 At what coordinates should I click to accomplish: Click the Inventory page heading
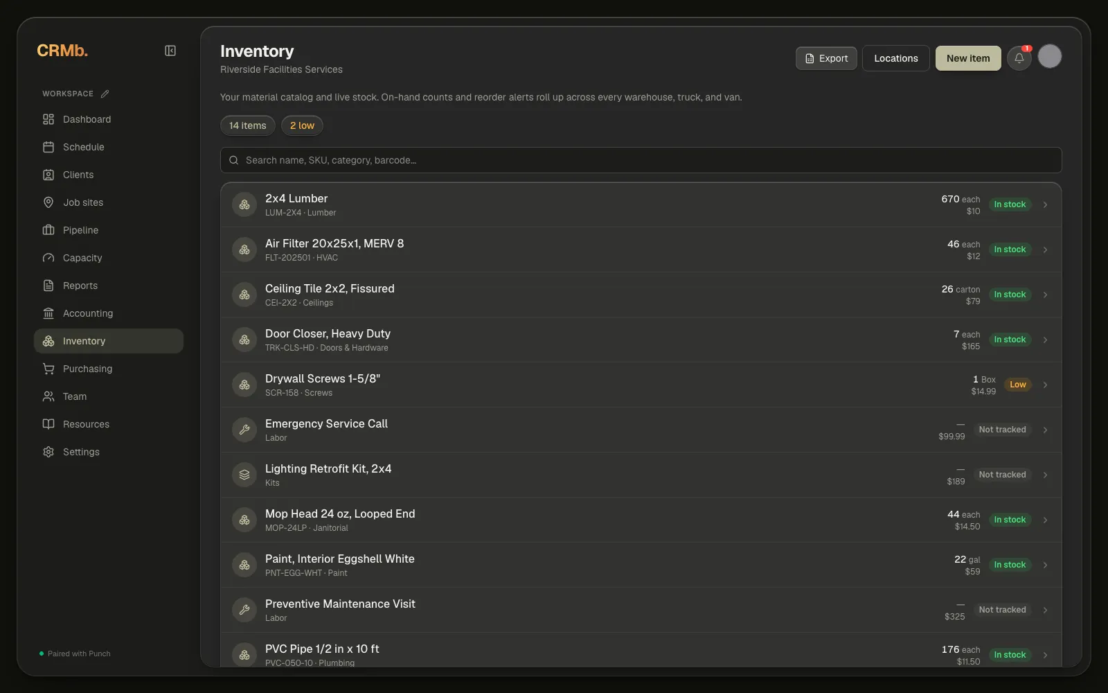coord(257,51)
